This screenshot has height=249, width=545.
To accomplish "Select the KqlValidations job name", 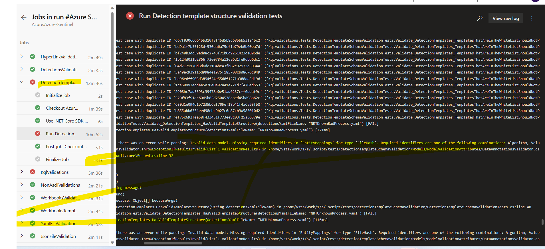I will click(x=54, y=172).
